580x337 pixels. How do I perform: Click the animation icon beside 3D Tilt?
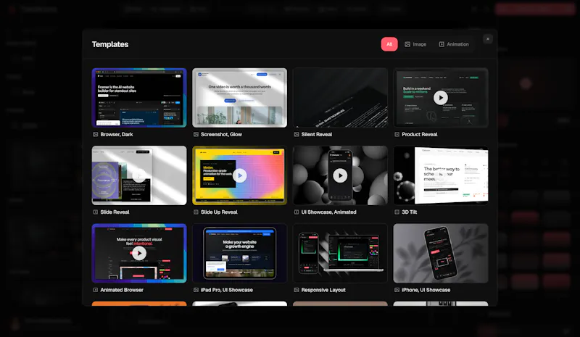(397, 212)
